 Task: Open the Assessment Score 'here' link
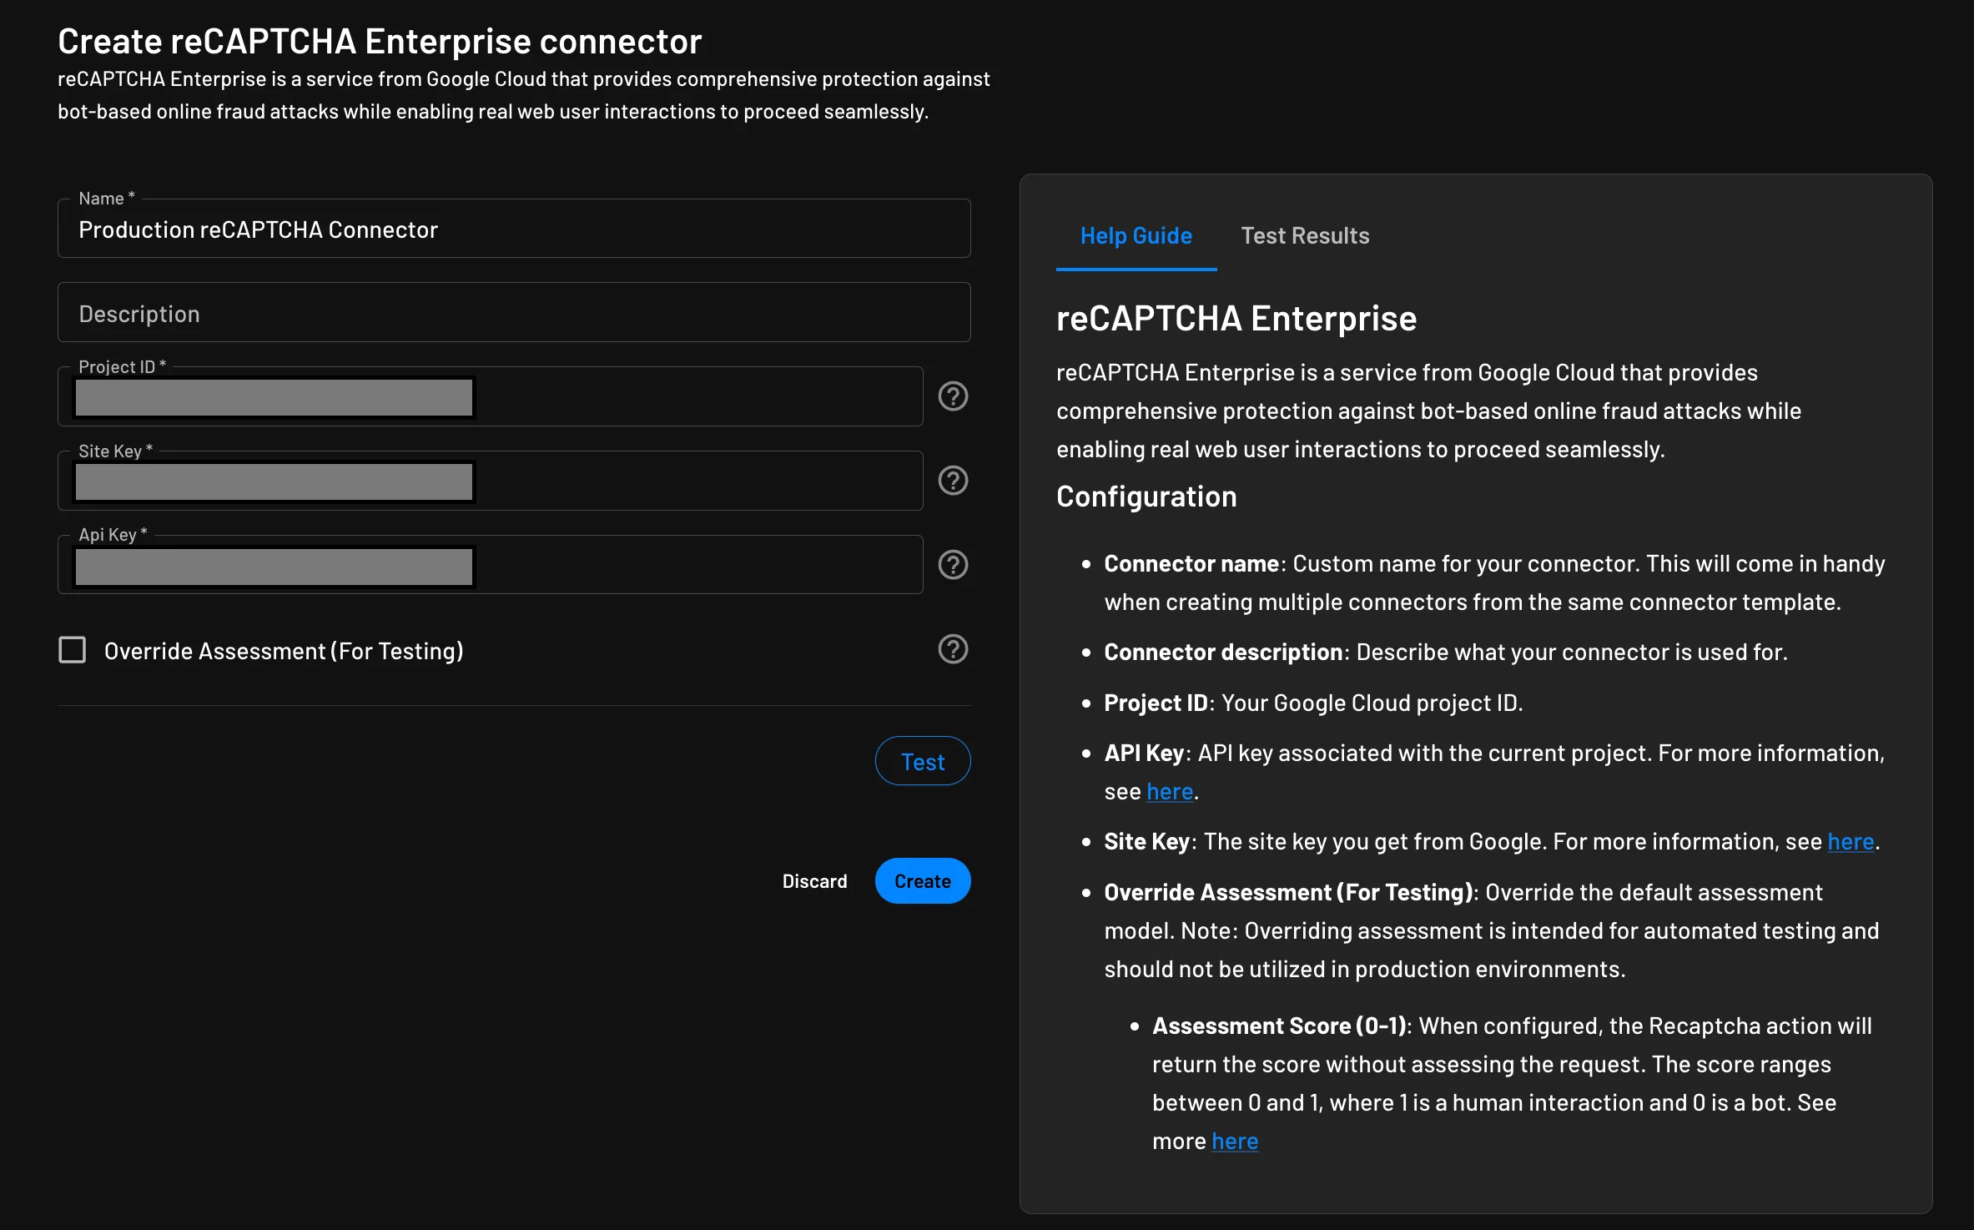(1235, 1142)
